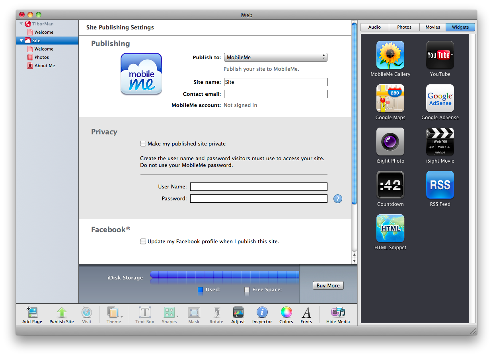The width and height of the screenshot is (493, 357).
Task: Open the Colors wheel panel
Action: click(286, 313)
